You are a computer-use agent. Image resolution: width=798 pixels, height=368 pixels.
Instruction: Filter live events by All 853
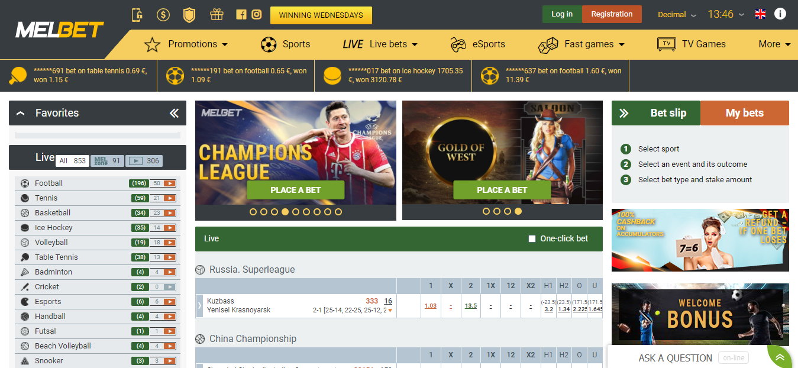[72, 161]
